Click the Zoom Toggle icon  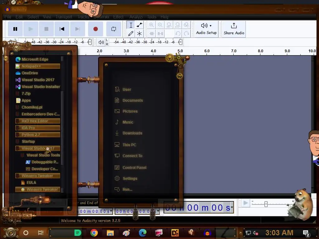186,25
